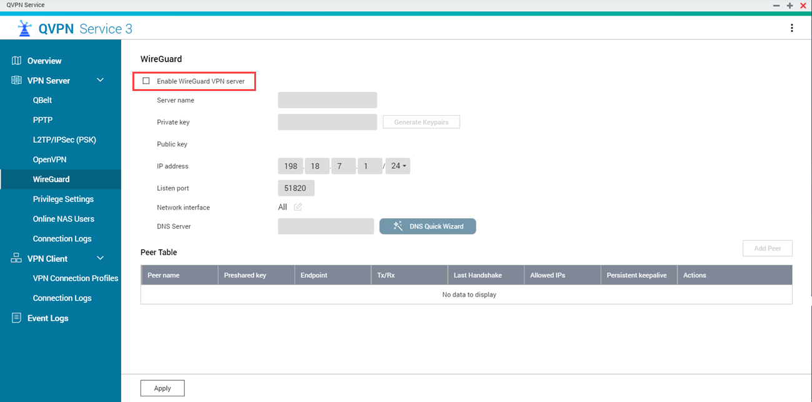Click the Apply button

(x=162, y=388)
